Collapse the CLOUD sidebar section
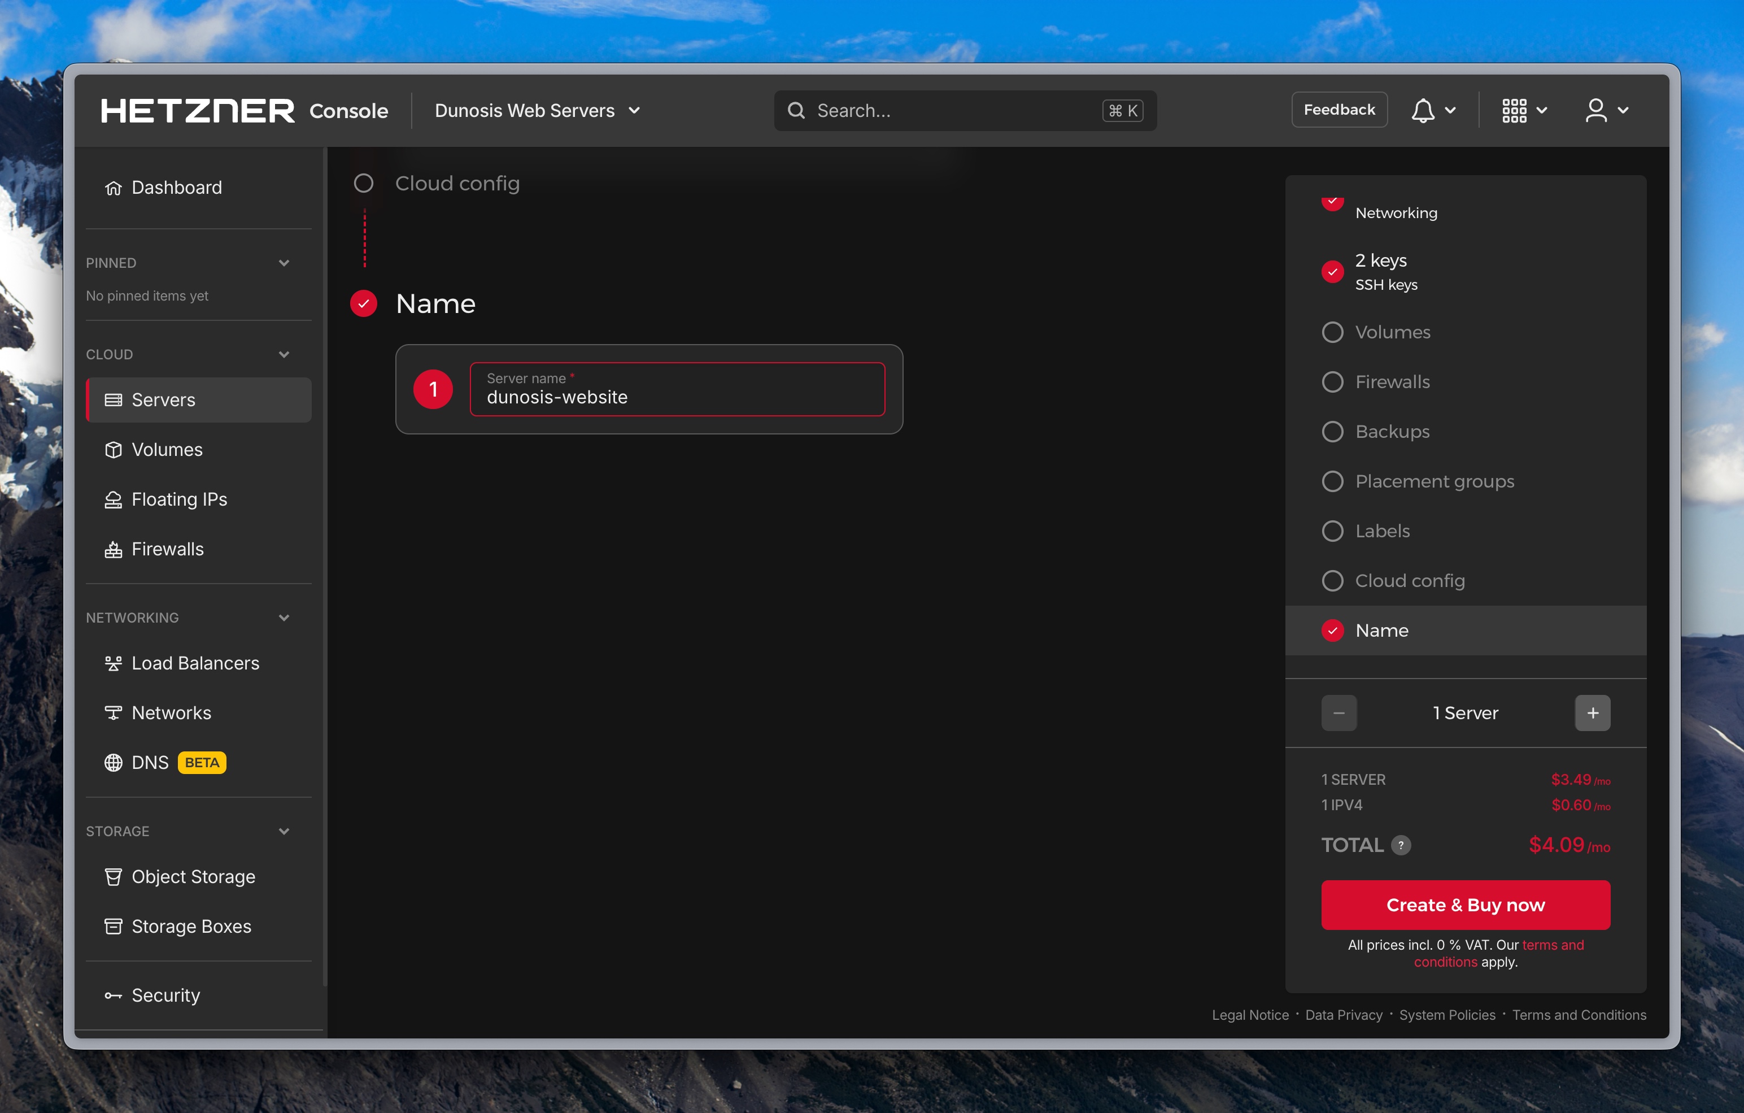The image size is (1744, 1113). point(284,354)
